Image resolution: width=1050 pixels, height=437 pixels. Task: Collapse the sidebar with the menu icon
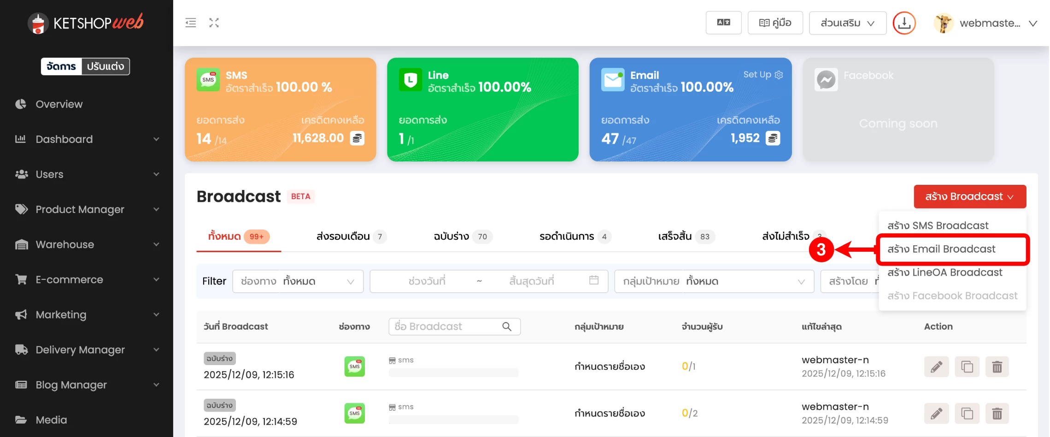click(x=191, y=23)
